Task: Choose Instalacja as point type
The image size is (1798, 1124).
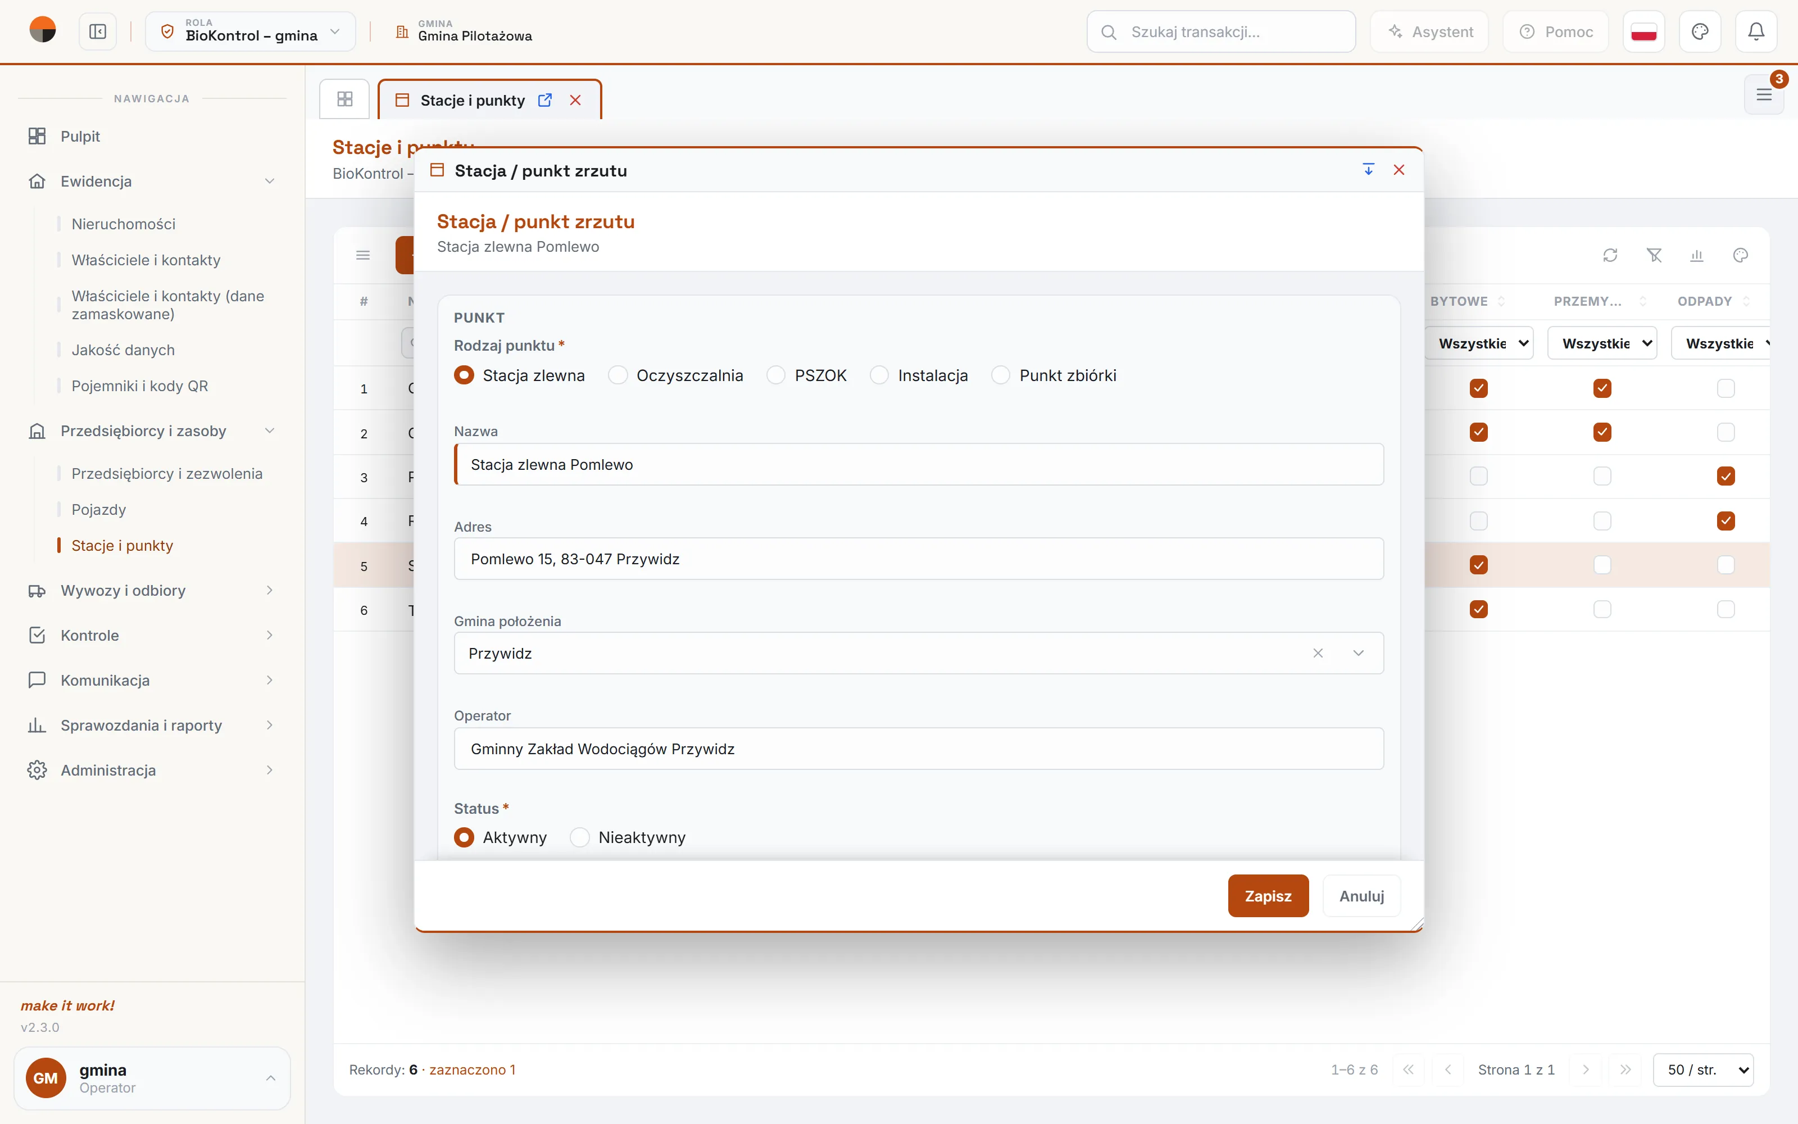Action: (x=918, y=375)
